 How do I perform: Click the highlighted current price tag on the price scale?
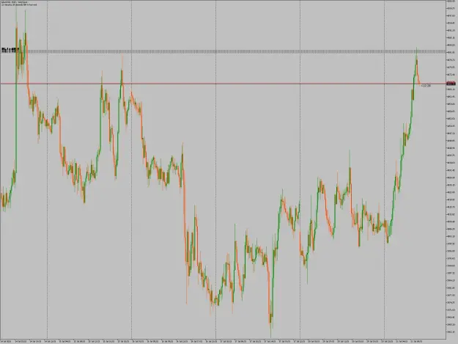point(451,84)
